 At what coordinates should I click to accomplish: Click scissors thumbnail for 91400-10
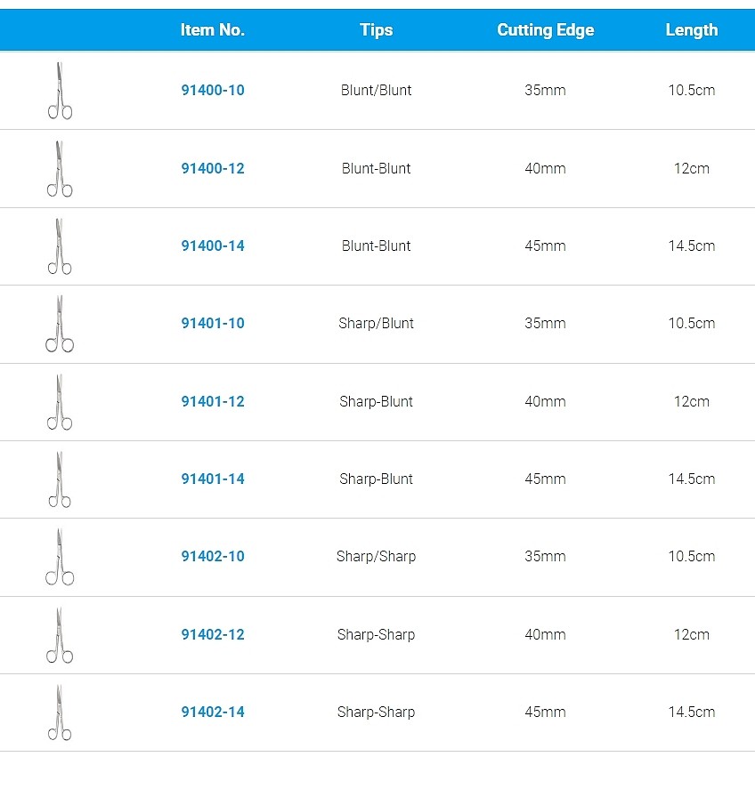(x=60, y=91)
